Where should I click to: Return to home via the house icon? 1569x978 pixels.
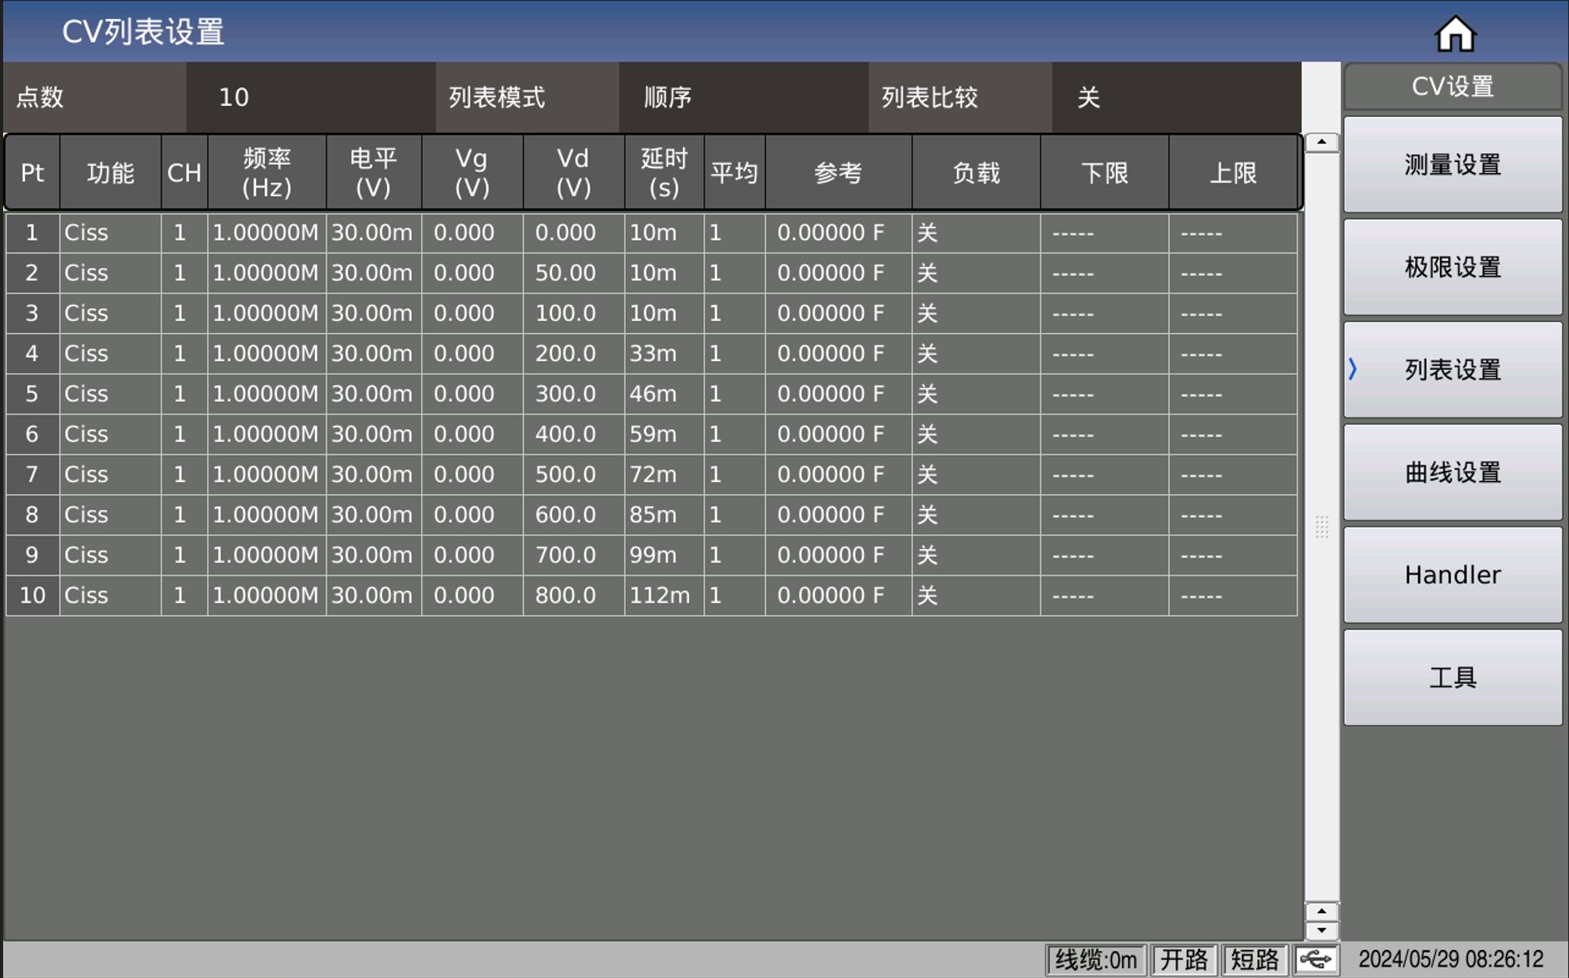1456,31
